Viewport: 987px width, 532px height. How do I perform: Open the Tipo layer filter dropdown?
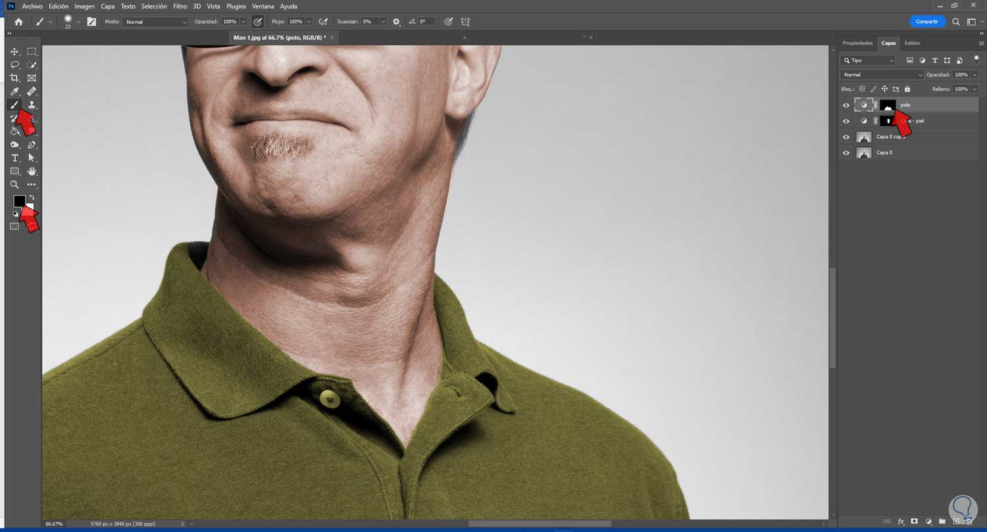coord(869,60)
